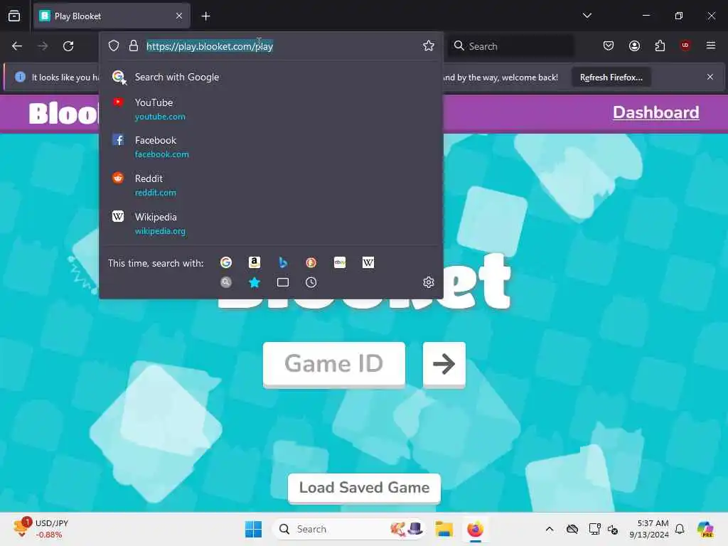
Task: Open tracking protection shield icon
Action: 114,45
